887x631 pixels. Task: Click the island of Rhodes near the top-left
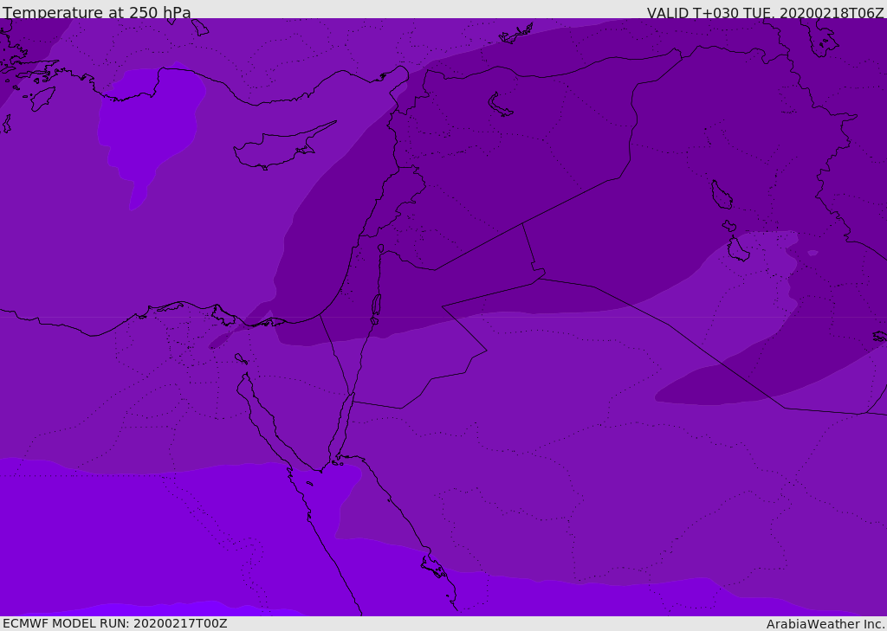(42, 97)
